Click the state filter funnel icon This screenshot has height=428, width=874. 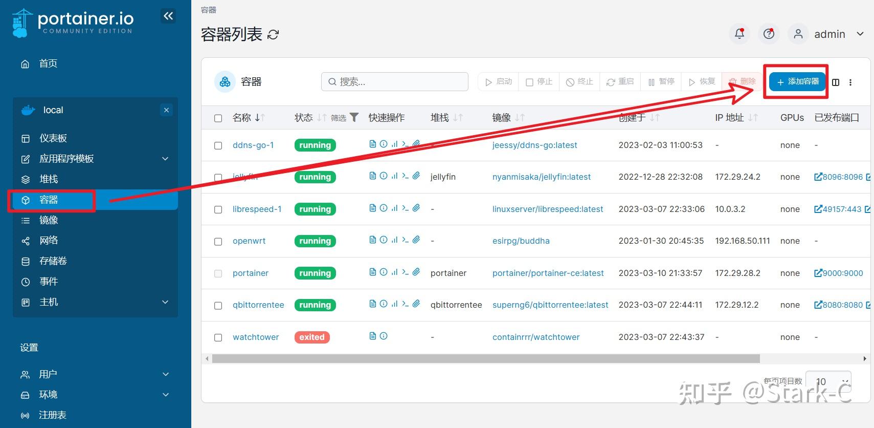click(354, 117)
